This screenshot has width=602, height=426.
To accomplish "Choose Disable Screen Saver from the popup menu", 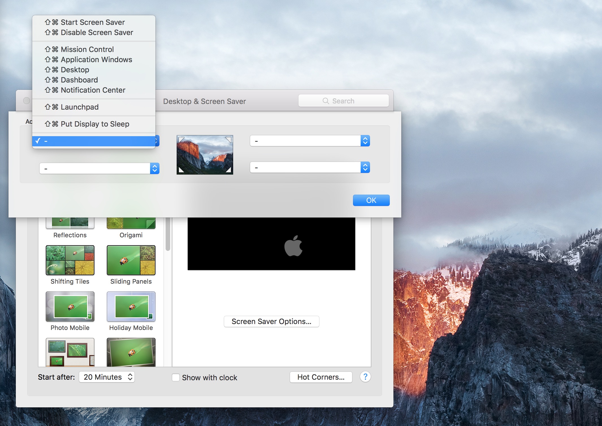I will pos(94,32).
